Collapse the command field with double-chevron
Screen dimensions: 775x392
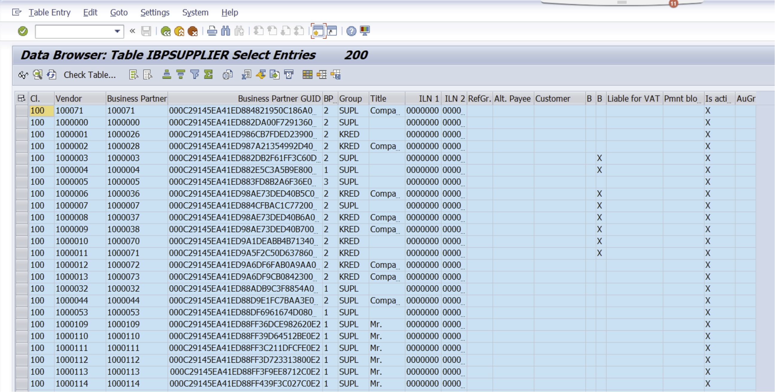tap(132, 31)
